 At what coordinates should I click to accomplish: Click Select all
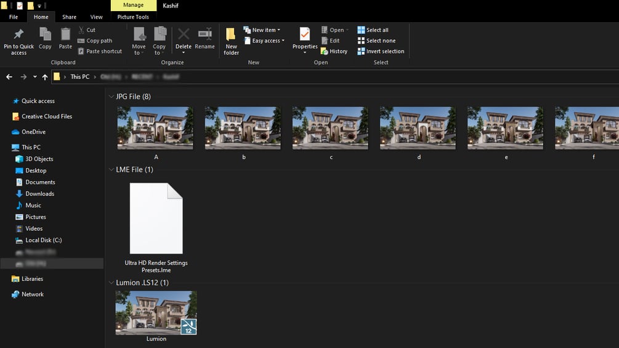373,30
